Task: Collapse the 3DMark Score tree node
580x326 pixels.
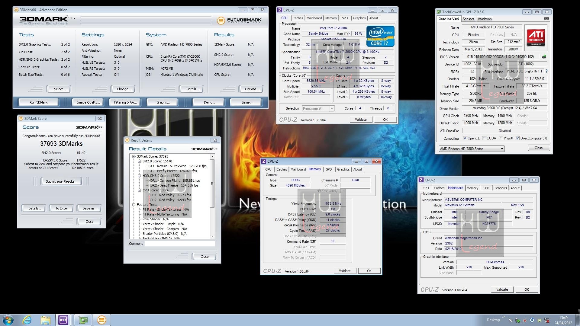Action: (134, 156)
